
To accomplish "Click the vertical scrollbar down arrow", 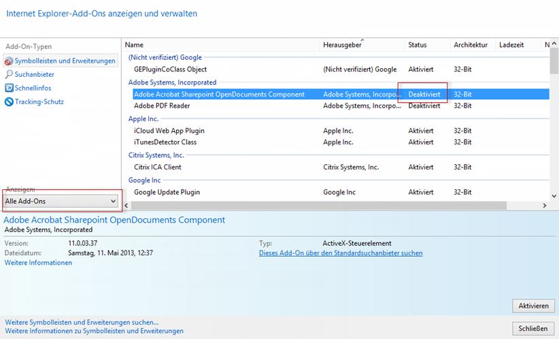I will [x=554, y=196].
